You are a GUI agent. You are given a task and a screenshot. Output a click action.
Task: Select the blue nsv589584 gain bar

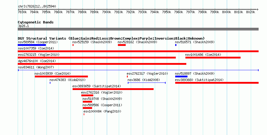(x=32, y=45)
